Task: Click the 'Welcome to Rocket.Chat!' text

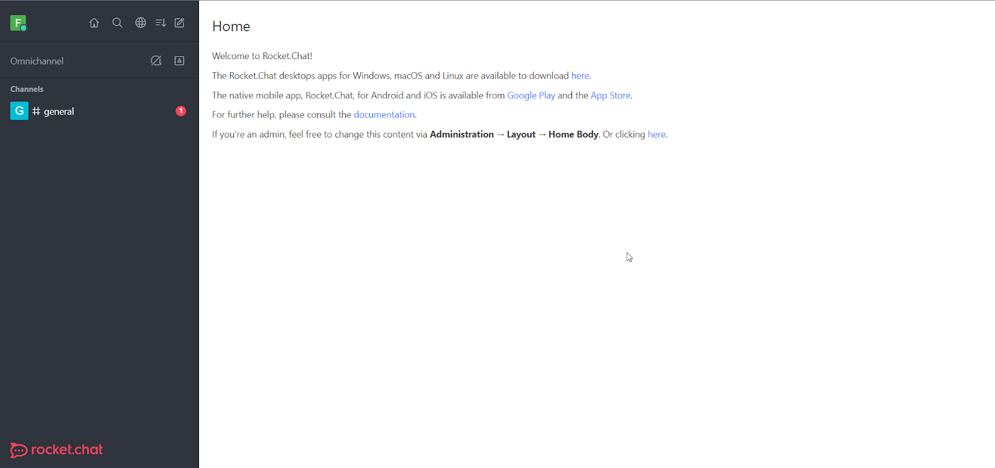Action: click(x=262, y=56)
